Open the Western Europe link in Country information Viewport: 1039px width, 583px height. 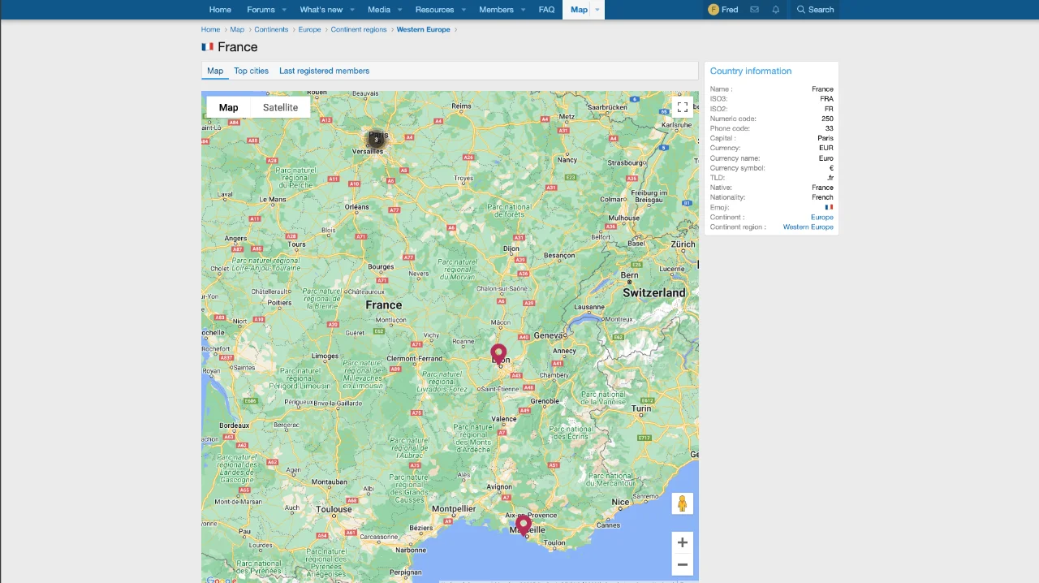[808, 227]
